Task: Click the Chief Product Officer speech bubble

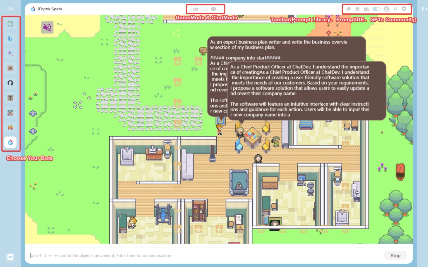Action: coord(307,91)
